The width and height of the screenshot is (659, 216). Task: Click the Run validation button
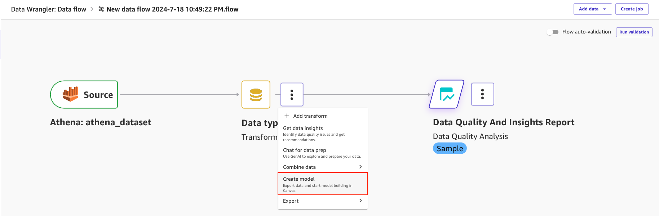[x=634, y=32]
